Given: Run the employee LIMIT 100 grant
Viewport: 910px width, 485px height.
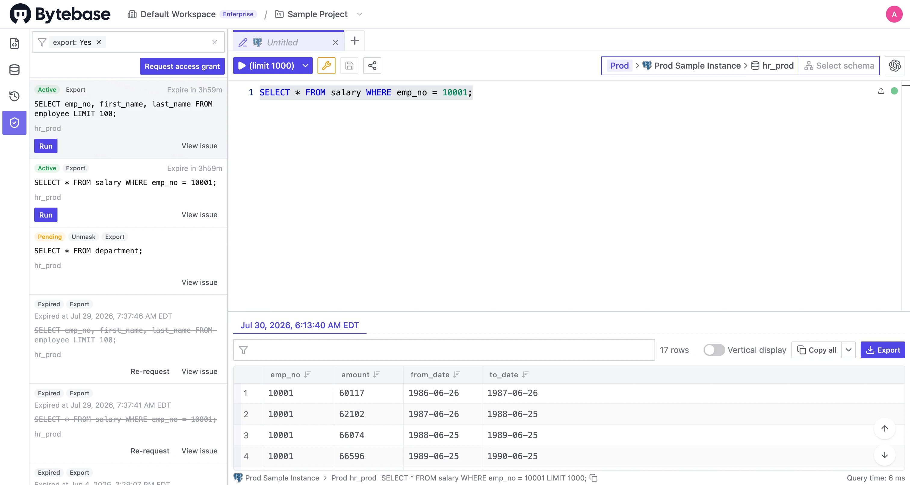Looking at the screenshot, I should tap(46, 146).
